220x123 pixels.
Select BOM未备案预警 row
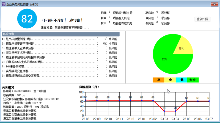point(59,67)
